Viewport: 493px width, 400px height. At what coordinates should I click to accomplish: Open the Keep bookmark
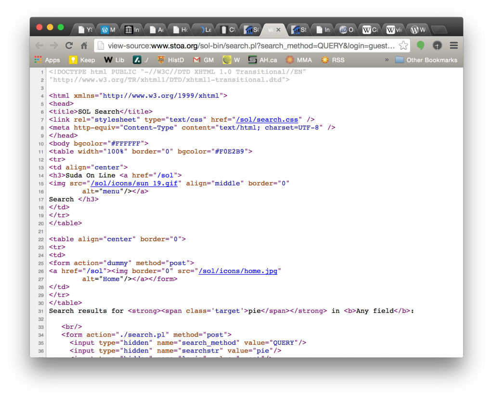82,60
